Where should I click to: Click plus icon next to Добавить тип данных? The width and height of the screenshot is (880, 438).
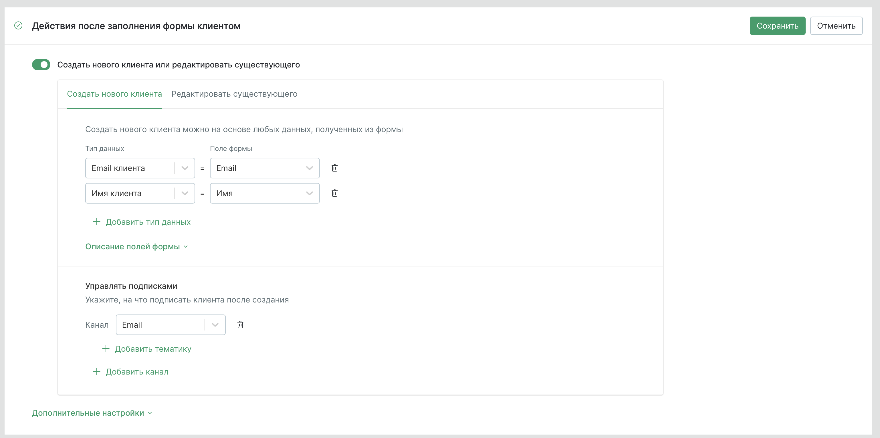click(97, 222)
